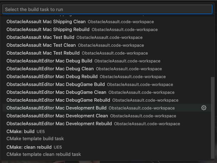Run ObstacleAssaultEditor Mac Debug Build
217x163 pixels.
coord(107,61)
